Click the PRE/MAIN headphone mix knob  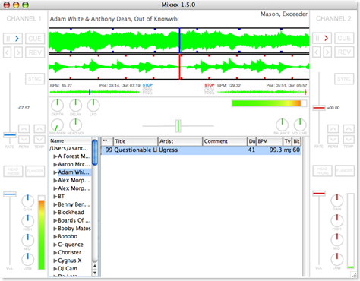pyautogui.click(x=58, y=125)
